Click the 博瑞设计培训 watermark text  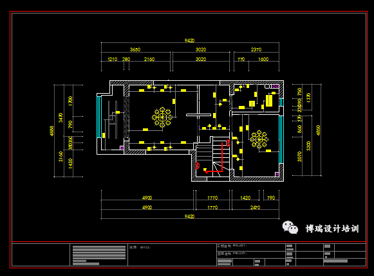click(332, 229)
